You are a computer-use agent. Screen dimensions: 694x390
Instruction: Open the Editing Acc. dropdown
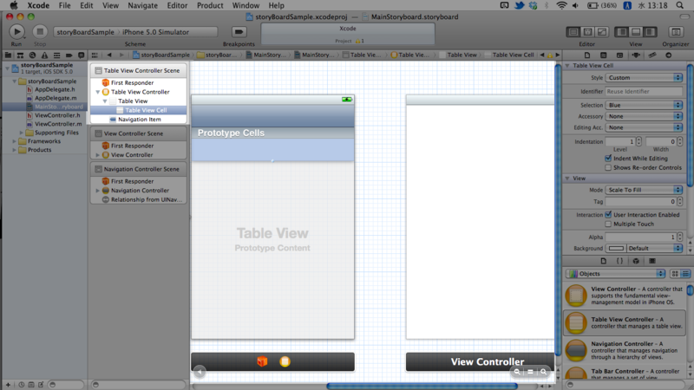(x=644, y=127)
